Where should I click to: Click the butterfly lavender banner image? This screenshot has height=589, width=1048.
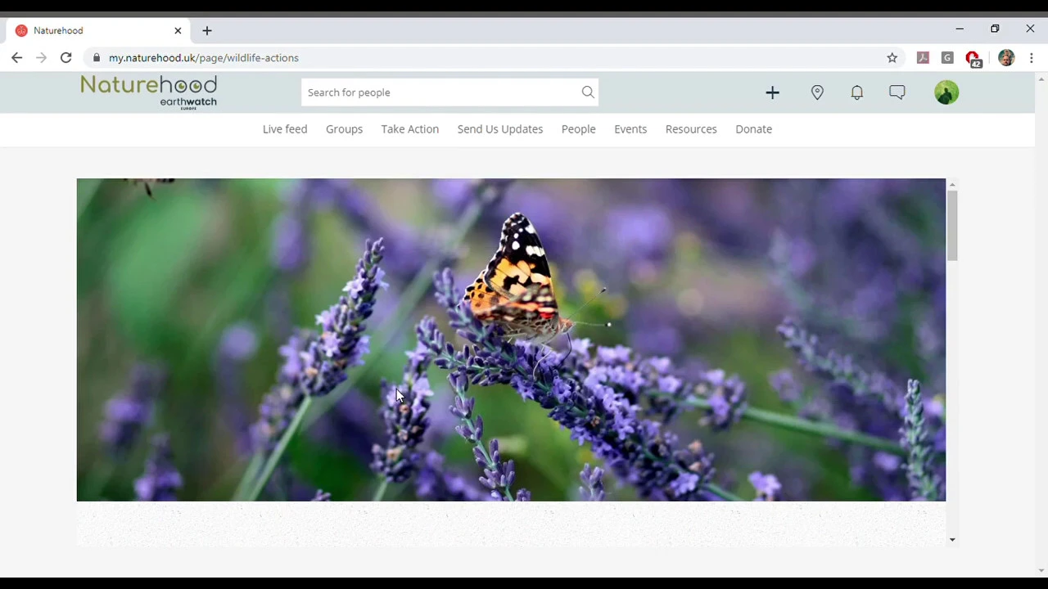coord(511,339)
